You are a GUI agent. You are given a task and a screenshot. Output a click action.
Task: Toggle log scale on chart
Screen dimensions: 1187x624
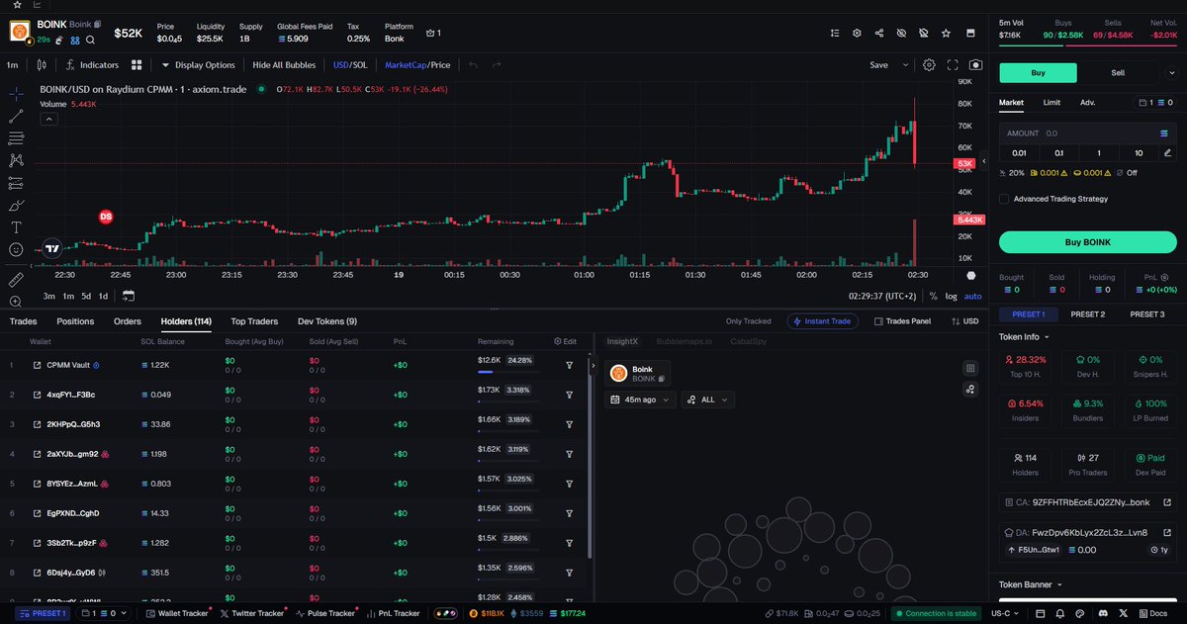(951, 296)
